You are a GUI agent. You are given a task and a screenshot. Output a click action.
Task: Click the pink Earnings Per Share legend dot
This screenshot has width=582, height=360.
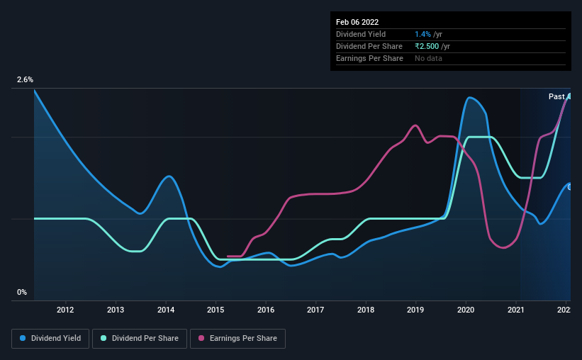tap(201, 338)
